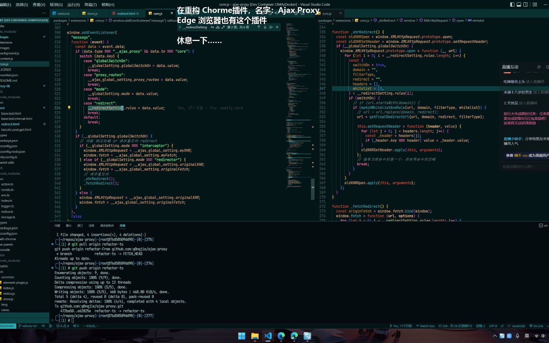
Task: Select zsh terminal profile icon
Action: 541,225
